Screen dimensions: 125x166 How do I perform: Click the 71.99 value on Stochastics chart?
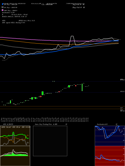pyautogui.click(x=121, y=132)
